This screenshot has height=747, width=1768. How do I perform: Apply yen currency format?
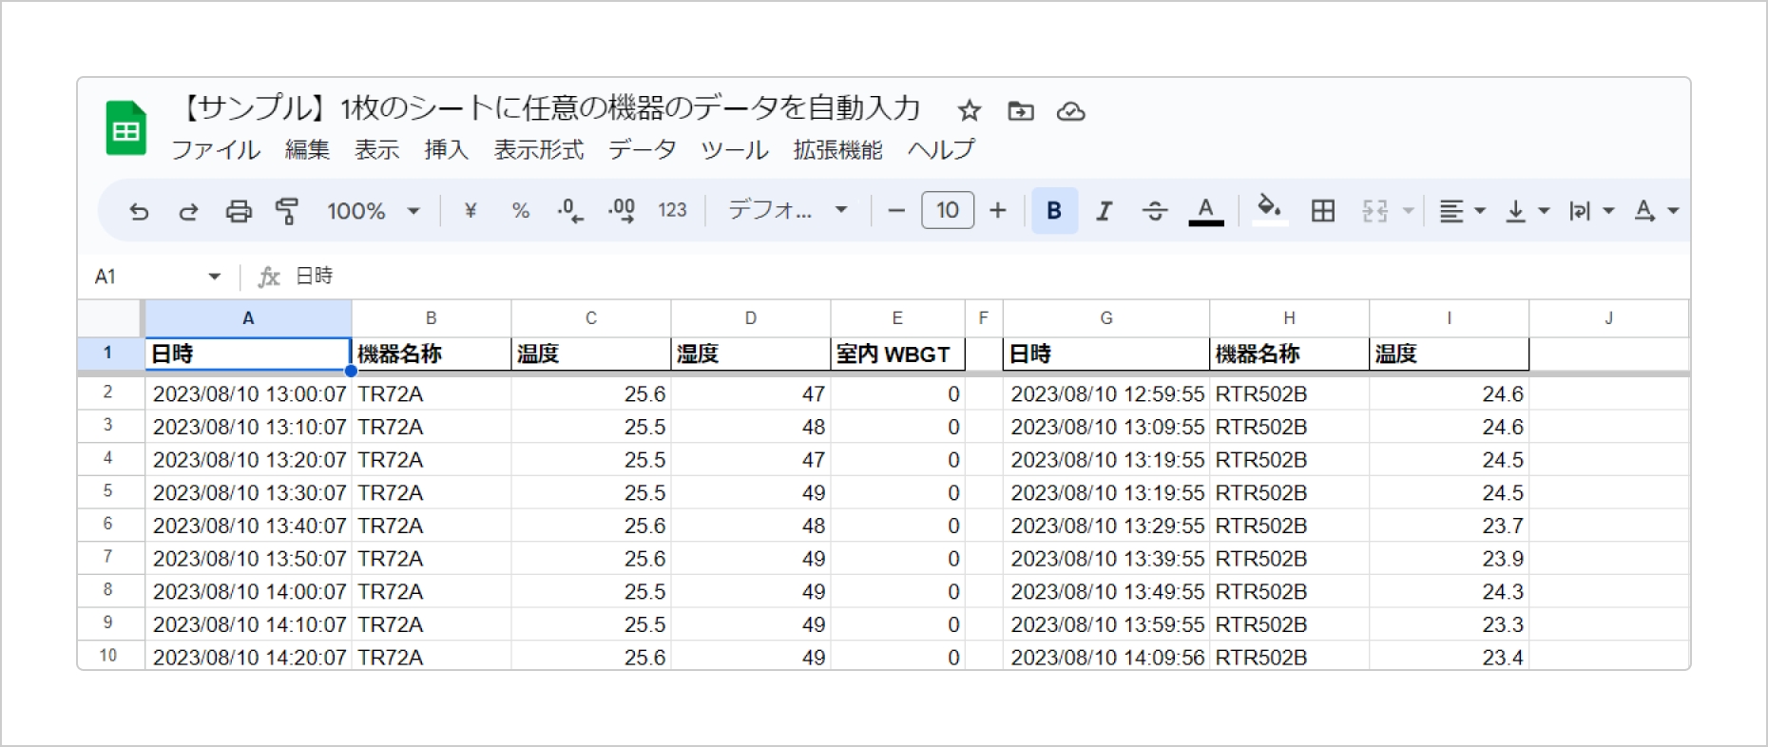click(470, 211)
